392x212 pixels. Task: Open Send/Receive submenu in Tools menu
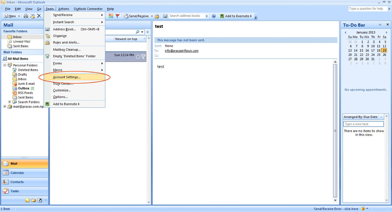75,15
